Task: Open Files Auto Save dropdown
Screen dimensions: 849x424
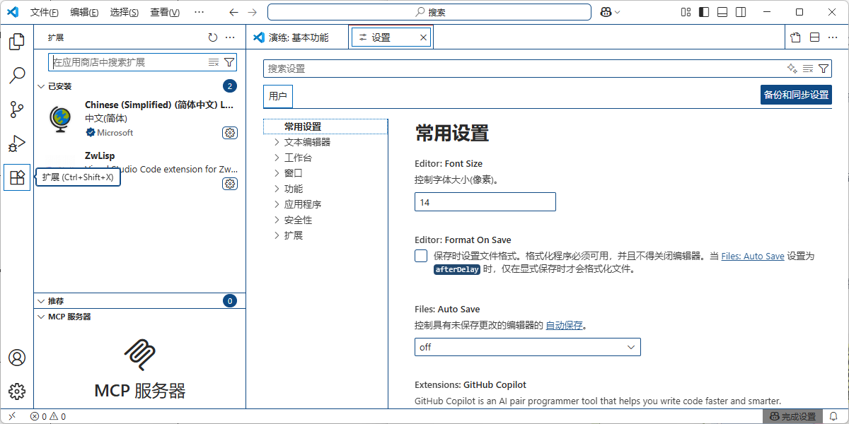Action: [528, 347]
